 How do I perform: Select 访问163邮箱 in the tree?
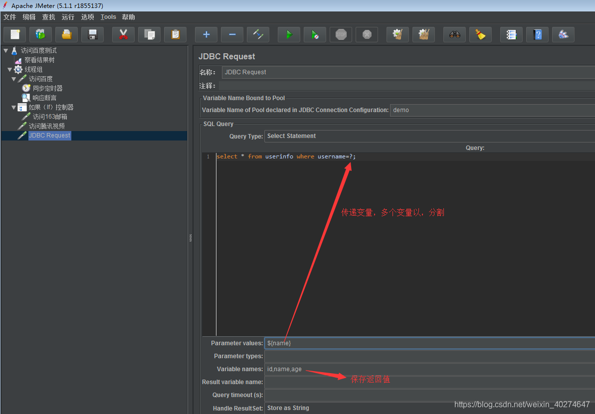(x=50, y=117)
